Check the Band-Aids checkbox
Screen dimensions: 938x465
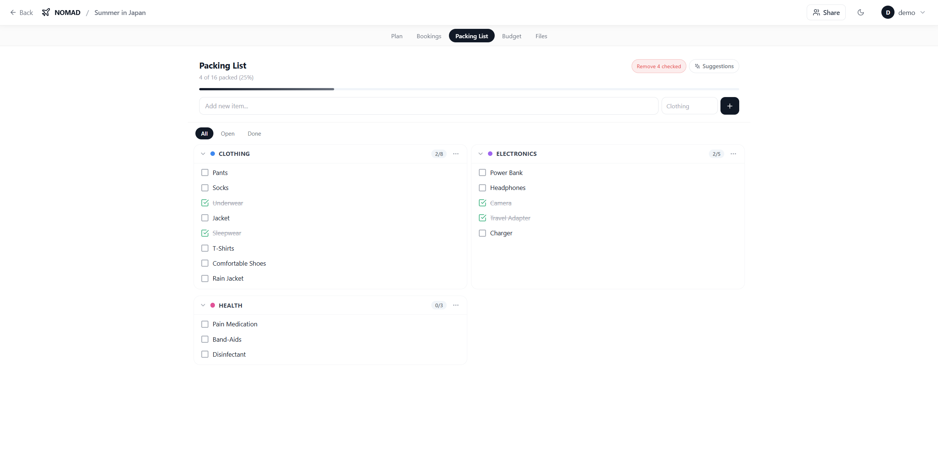[205, 339]
